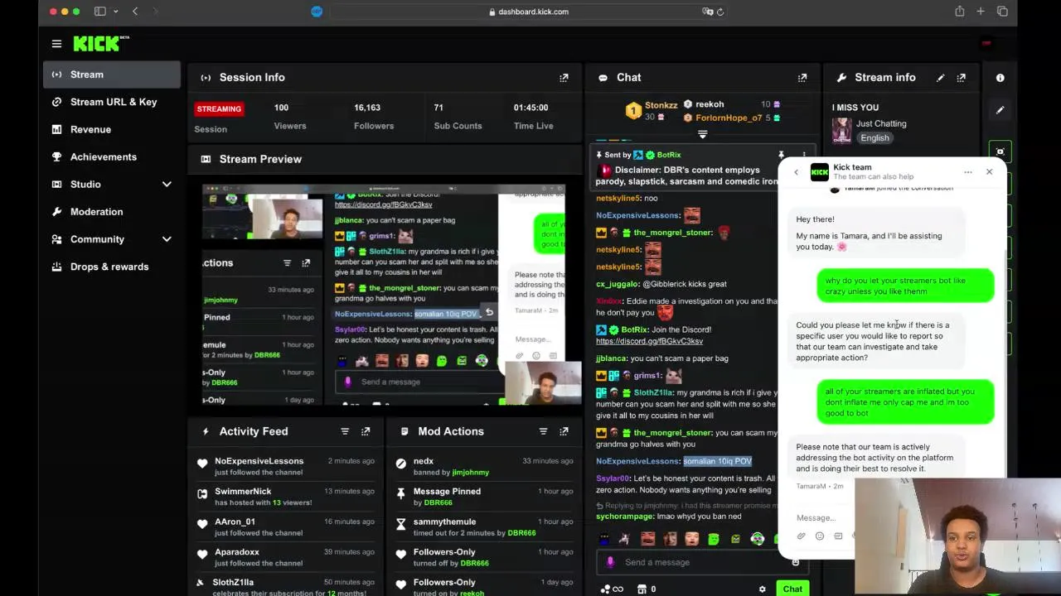Edit Stream info with the pencil icon in its header
The height and width of the screenshot is (596, 1061).
coord(940,78)
